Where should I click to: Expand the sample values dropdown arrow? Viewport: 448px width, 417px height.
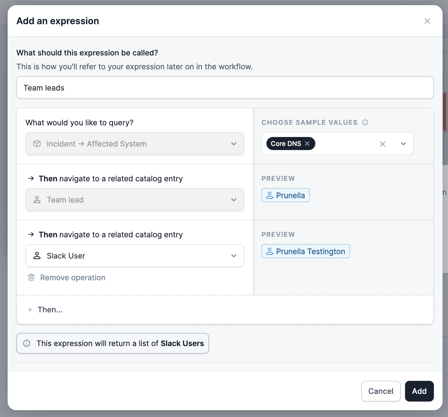tap(403, 144)
